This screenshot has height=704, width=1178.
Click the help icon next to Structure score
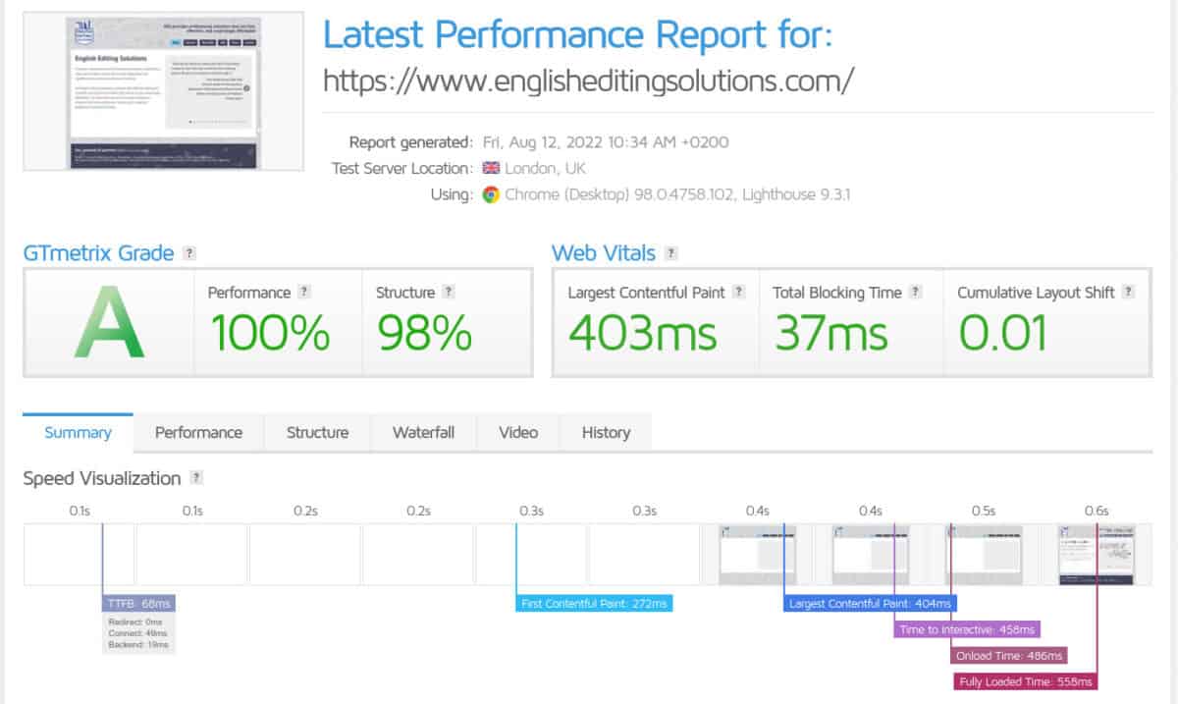[449, 292]
